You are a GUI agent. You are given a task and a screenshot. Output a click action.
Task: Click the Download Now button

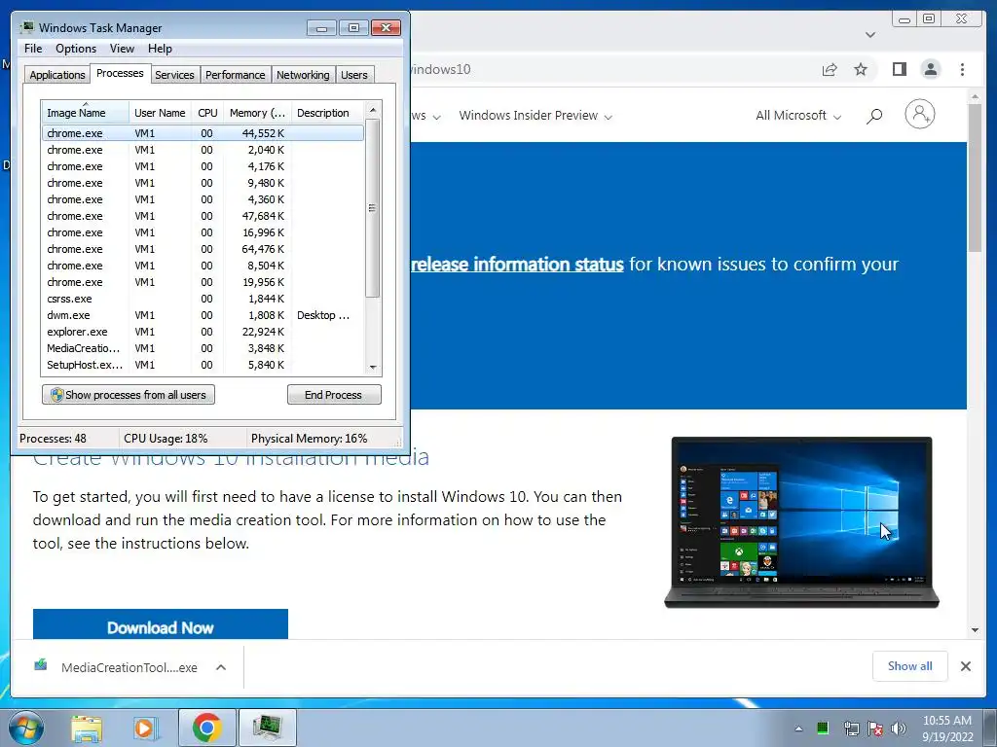click(x=161, y=624)
